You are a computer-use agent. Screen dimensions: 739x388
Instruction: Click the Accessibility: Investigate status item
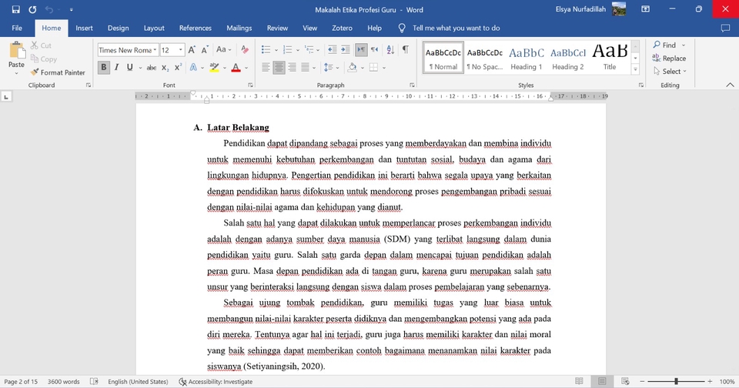(216, 381)
